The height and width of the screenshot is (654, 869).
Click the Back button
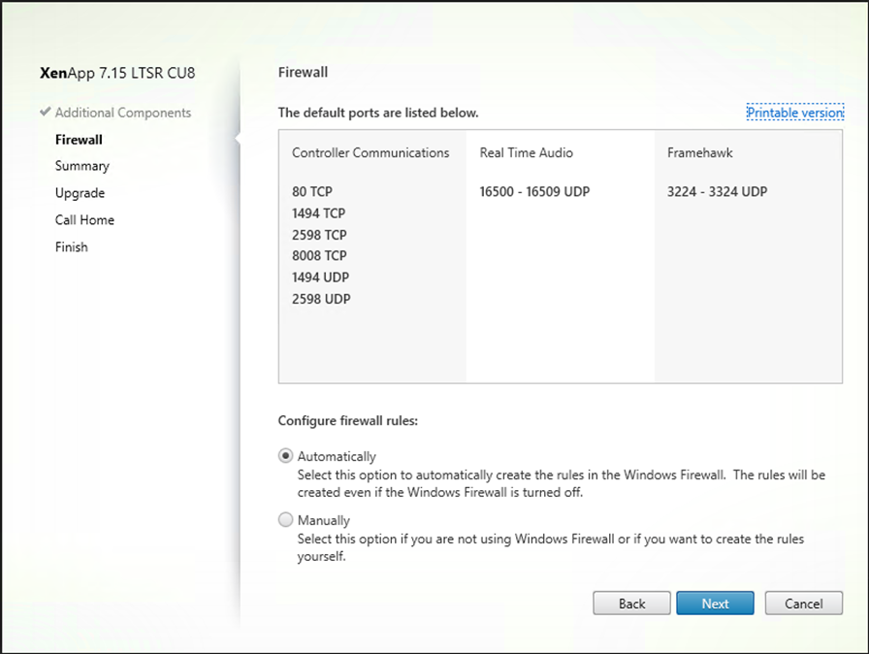click(x=631, y=603)
